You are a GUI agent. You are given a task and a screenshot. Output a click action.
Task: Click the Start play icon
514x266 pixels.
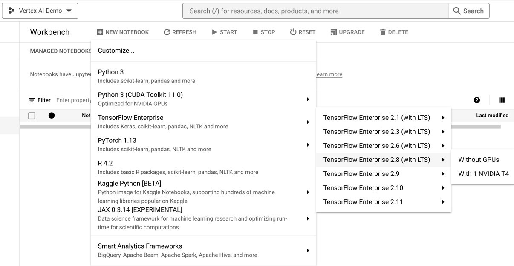click(x=214, y=32)
